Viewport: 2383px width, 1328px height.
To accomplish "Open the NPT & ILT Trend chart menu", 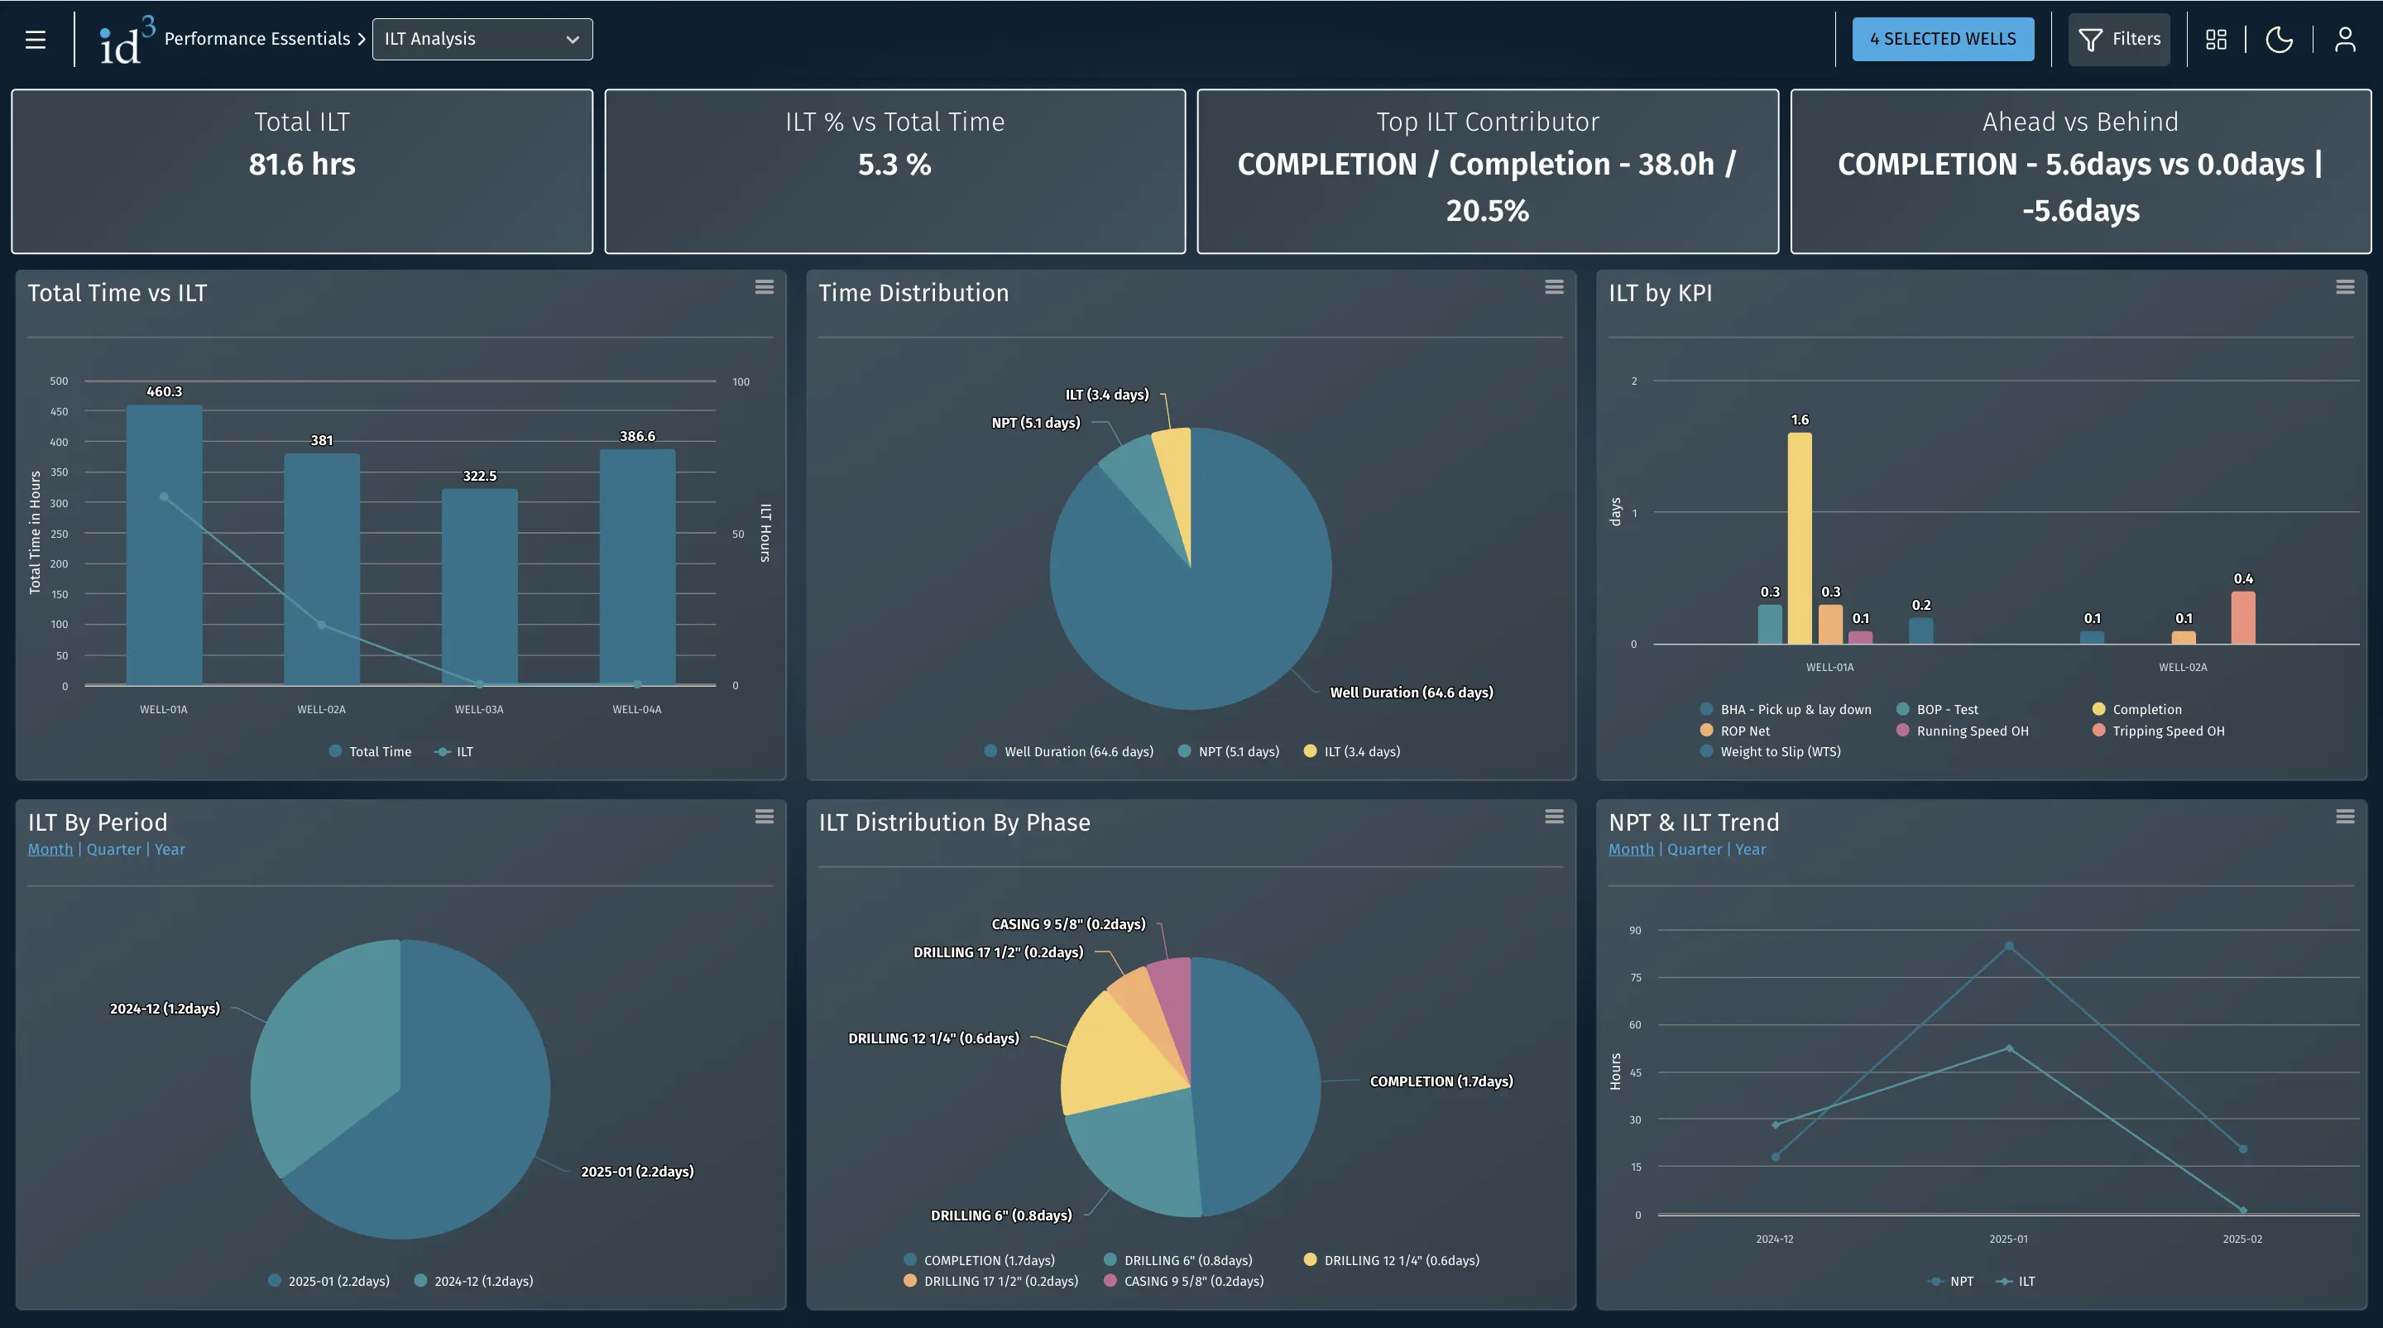I will tap(2346, 817).
